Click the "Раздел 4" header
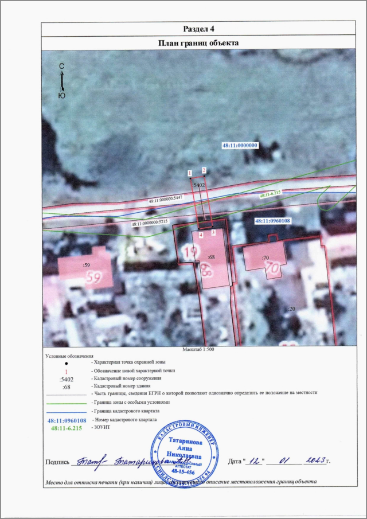 tap(198, 29)
